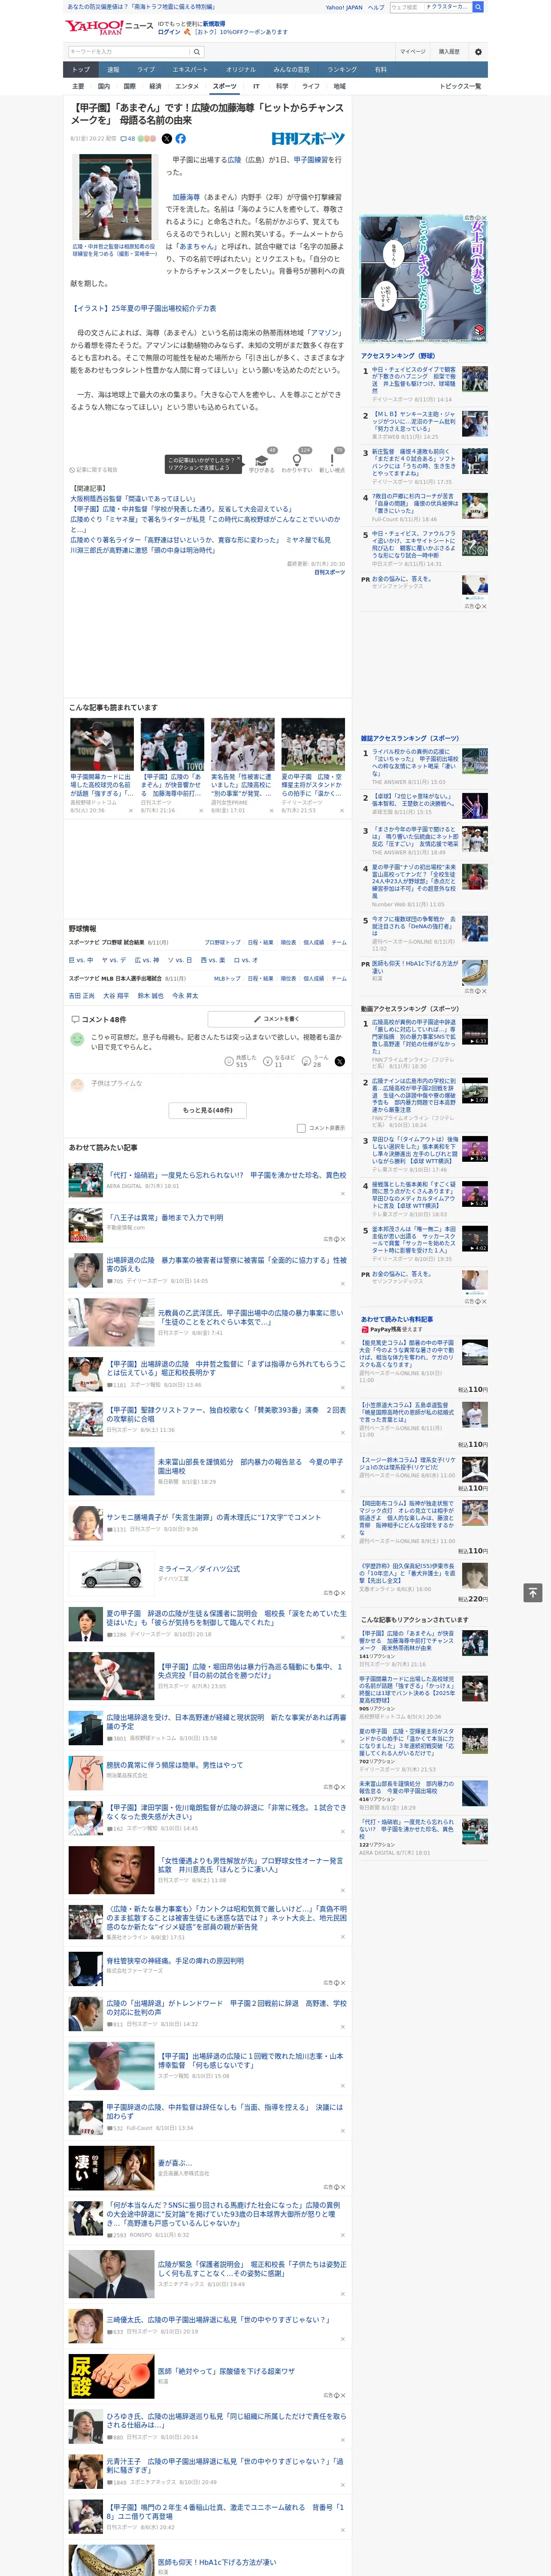Select the エンタメ category sub-tab
Image resolution: width=551 pixels, height=2576 pixels.
(187, 86)
